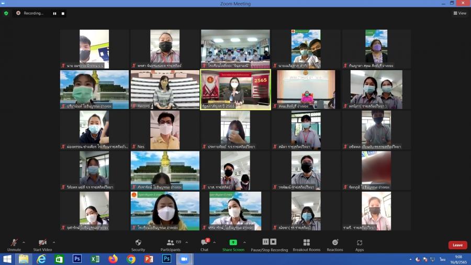Unmute the microphone
The height and width of the screenshot is (265, 471).
14,244
